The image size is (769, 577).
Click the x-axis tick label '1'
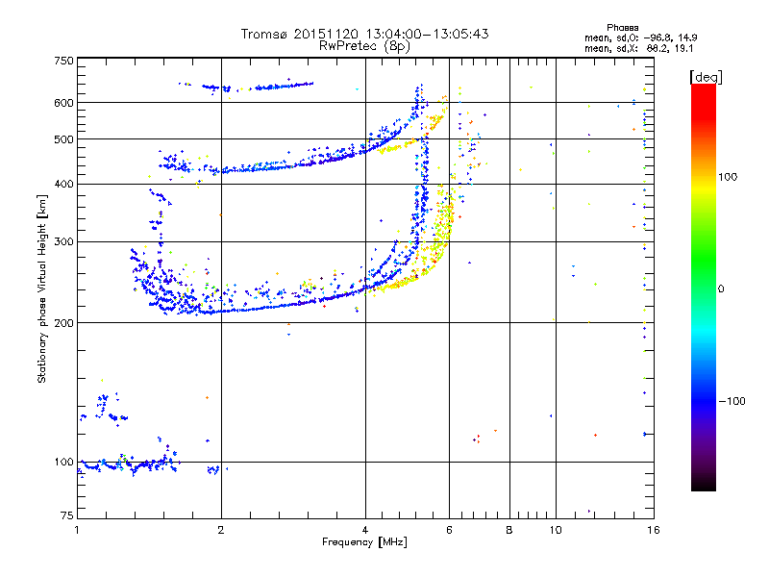(x=77, y=530)
